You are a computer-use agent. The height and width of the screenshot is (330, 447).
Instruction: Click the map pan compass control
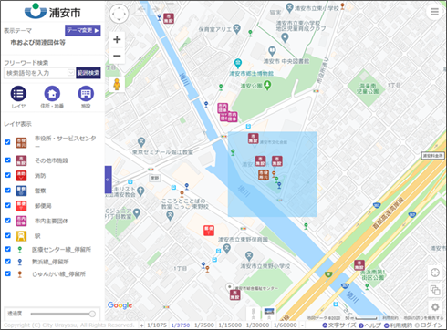pos(119,14)
